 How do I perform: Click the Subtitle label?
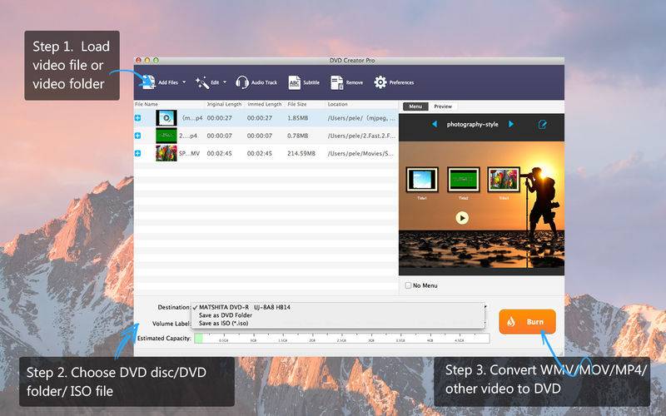coord(311,82)
